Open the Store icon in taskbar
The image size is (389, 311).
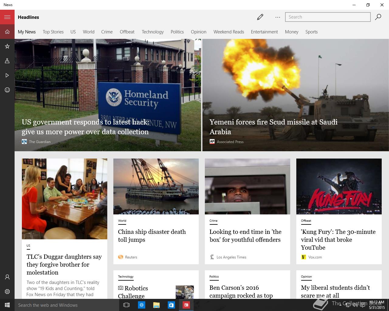click(x=171, y=305)
